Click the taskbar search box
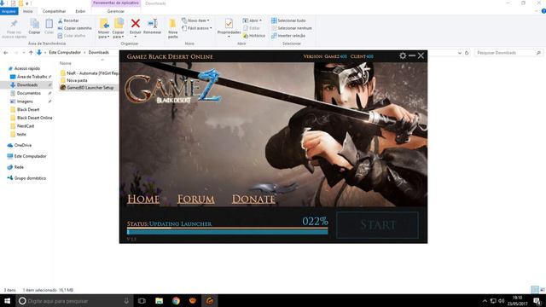This screenshot has height=307, width=546. point(74,301)
